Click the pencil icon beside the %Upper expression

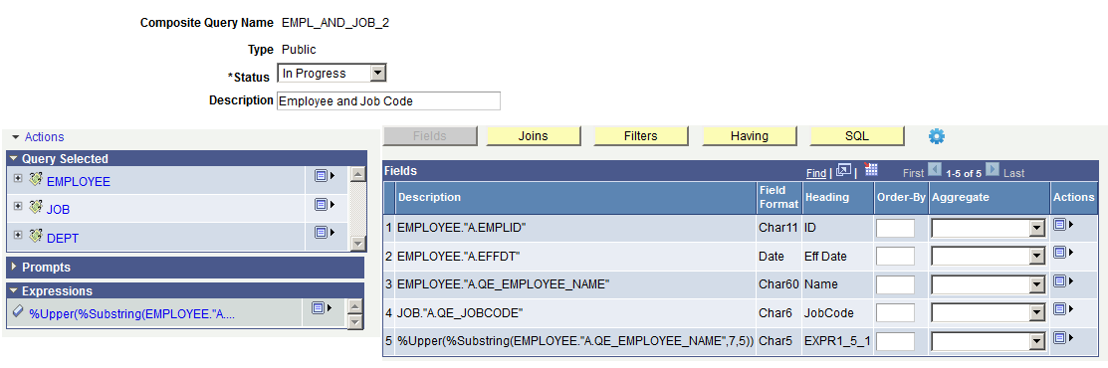tap(18, 311)
